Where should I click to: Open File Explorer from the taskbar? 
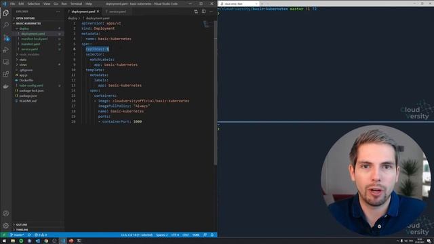13,241
